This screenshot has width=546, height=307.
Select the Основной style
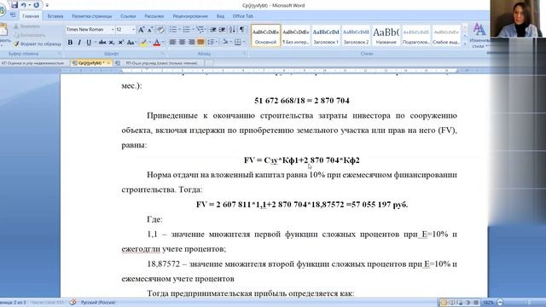pos(265,36)
